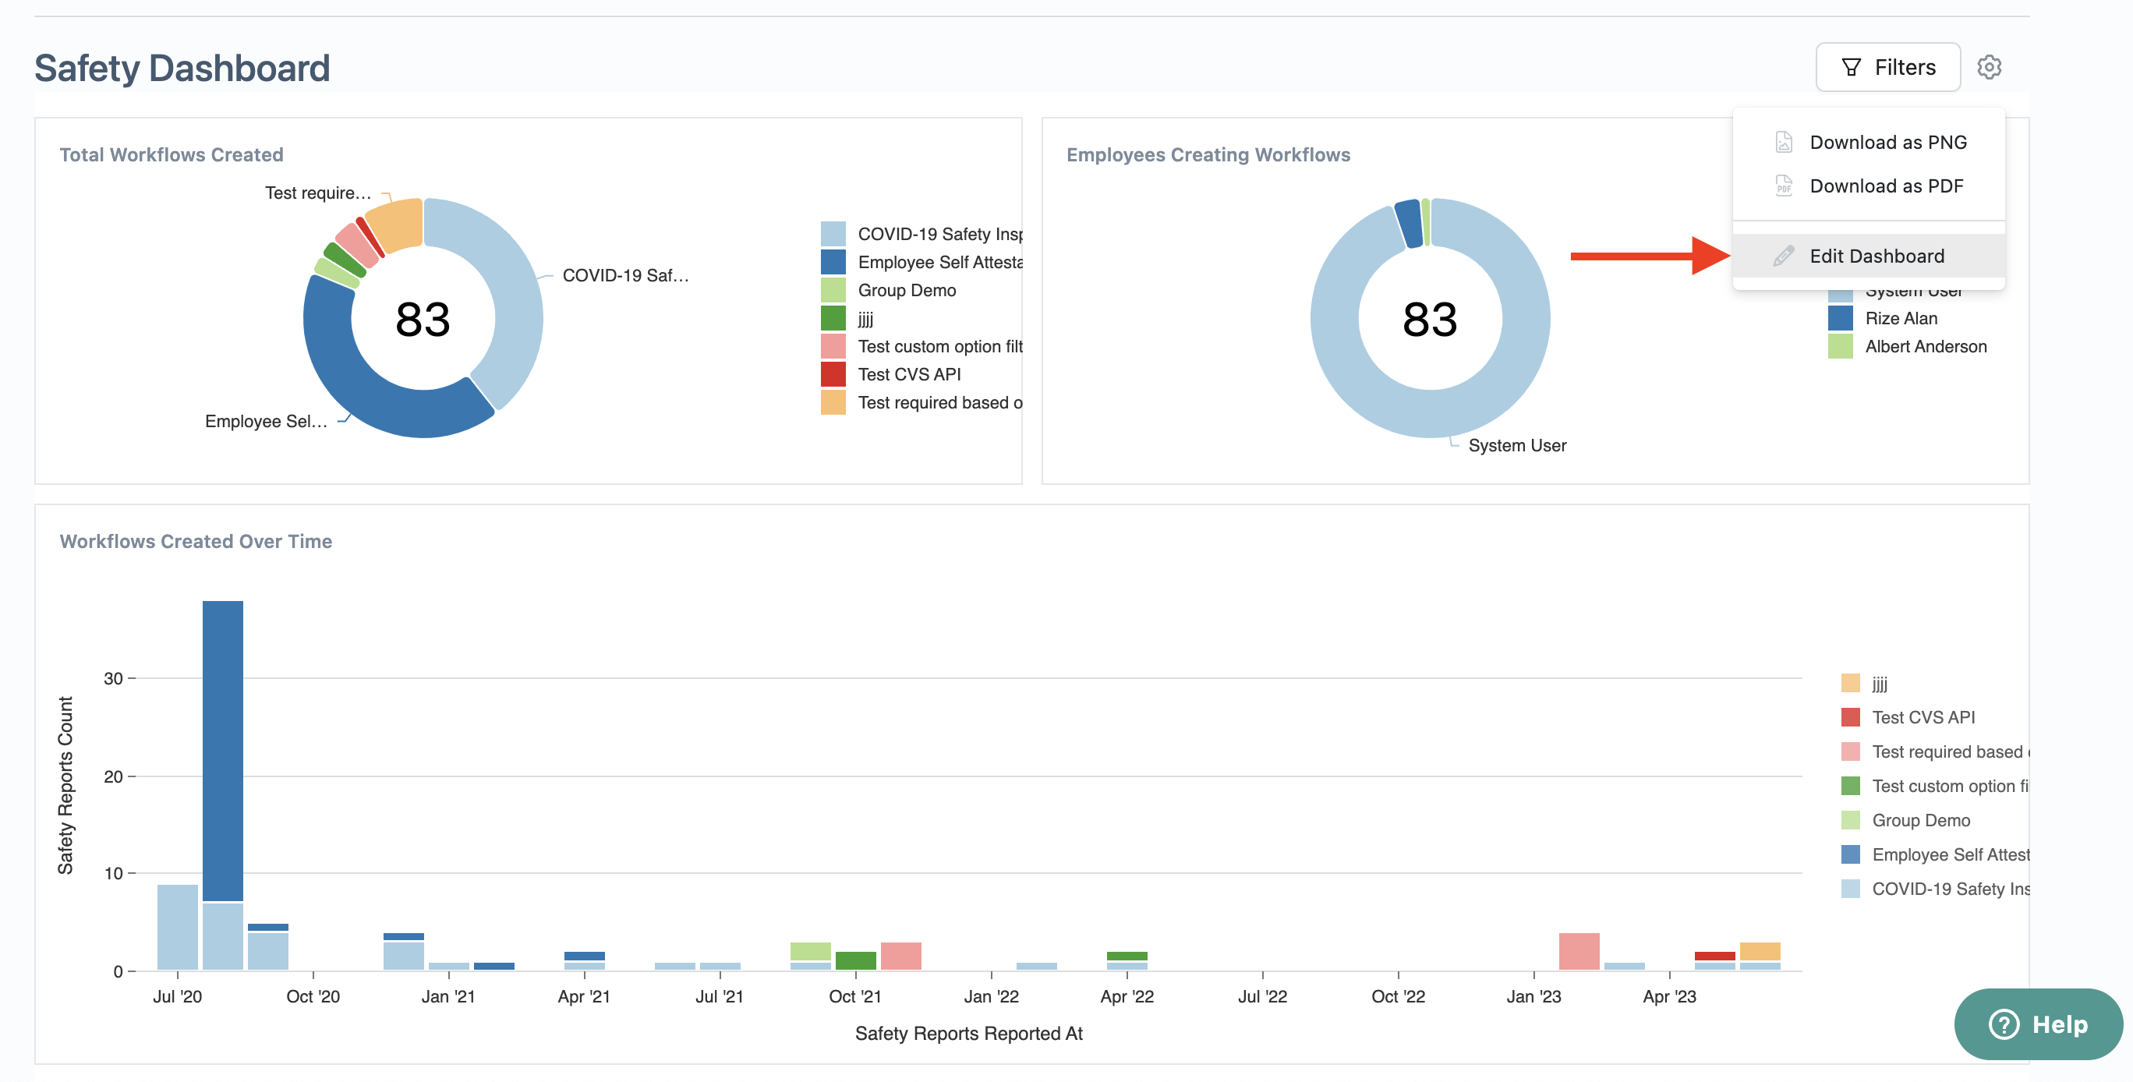This screenshot has width=2133, height=1082.
Task: Click Test custom option swatch in bar chart legend
Action: 1851,786
